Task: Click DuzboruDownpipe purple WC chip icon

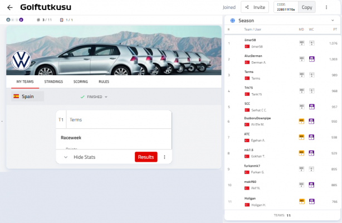Action: point(311,121)
